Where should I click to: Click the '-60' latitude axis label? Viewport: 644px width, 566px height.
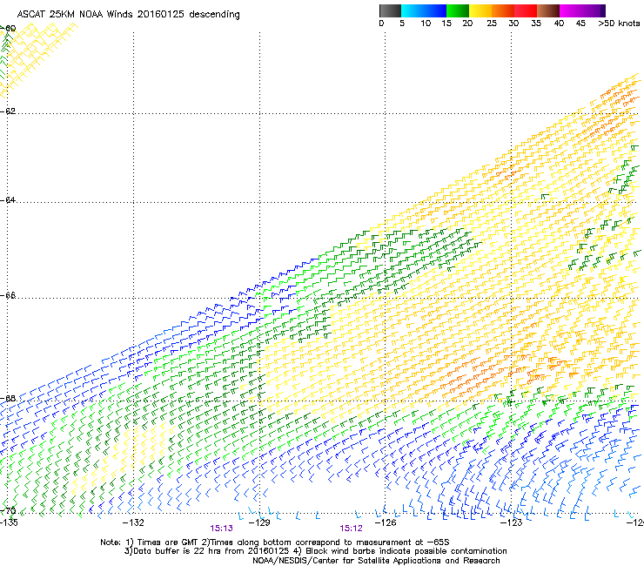8,29
